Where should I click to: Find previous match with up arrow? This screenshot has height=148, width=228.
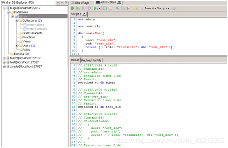58,2
